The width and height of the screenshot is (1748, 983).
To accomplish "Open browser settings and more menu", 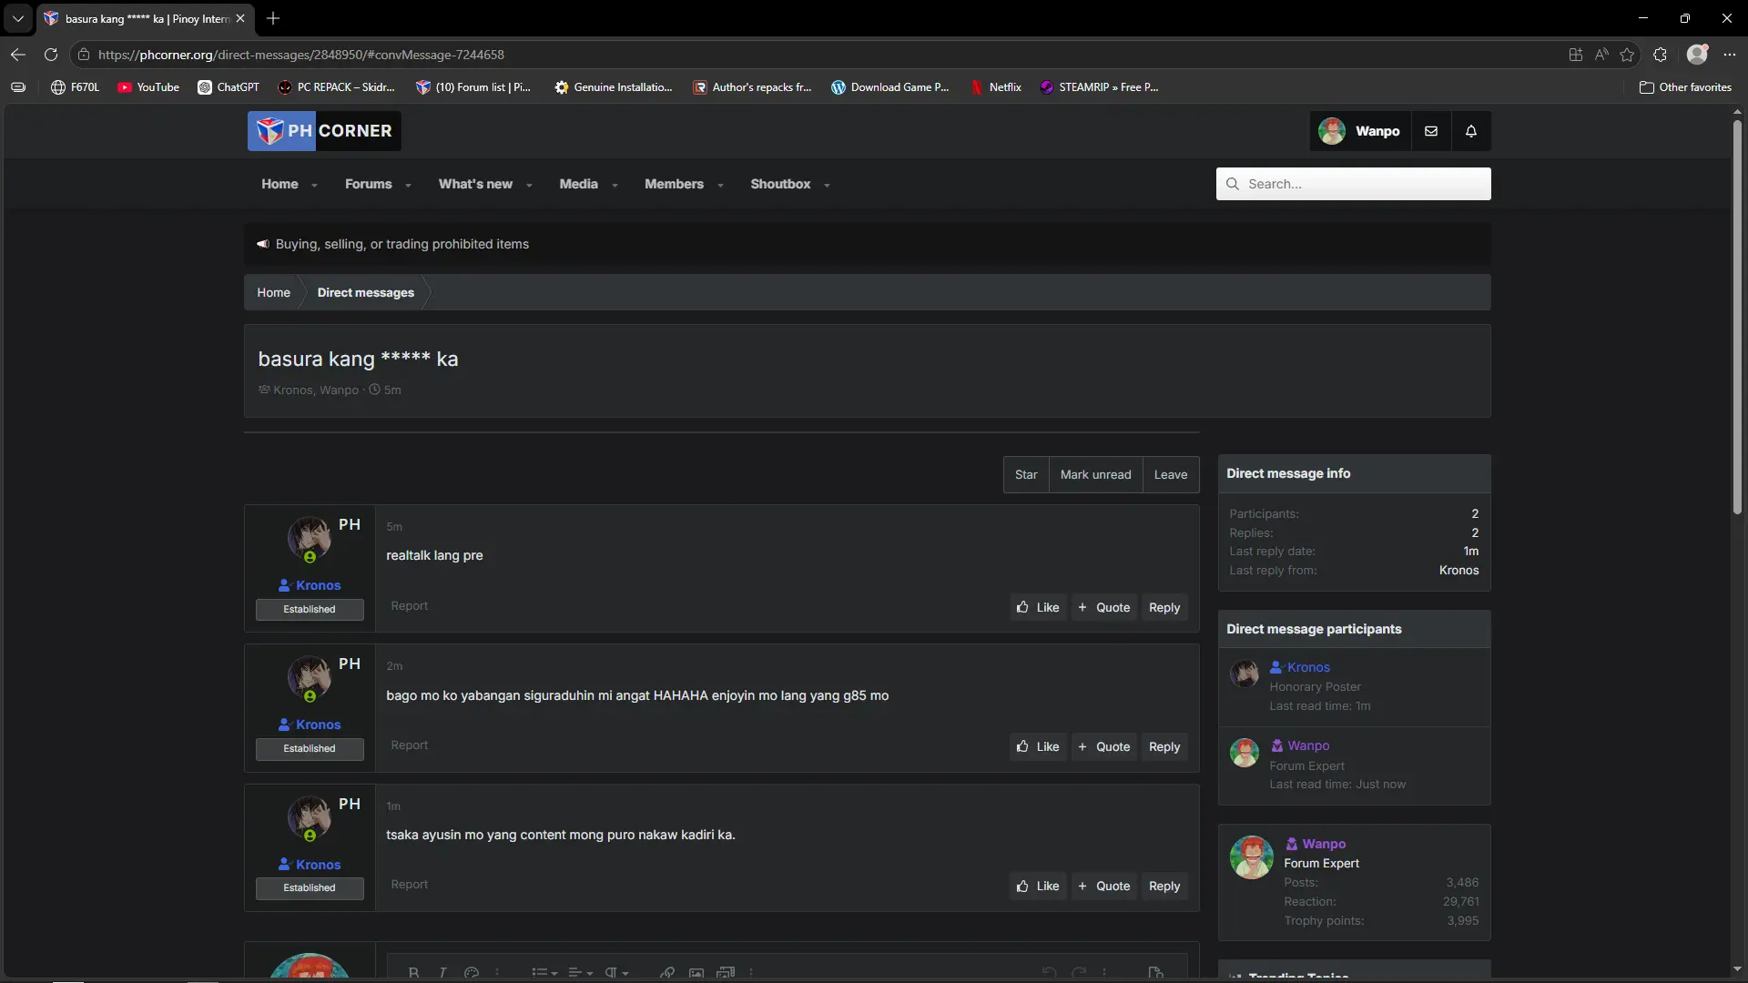I will pyautogui.click(x=1730, y=55).
